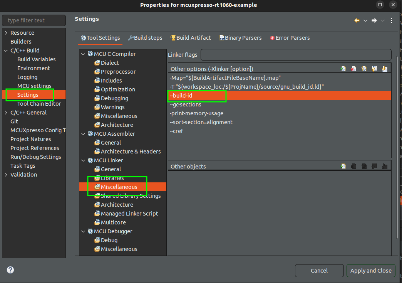402x283 pixels.
Task: Open the back history dropdown arrow
Action: click(365, 20)
